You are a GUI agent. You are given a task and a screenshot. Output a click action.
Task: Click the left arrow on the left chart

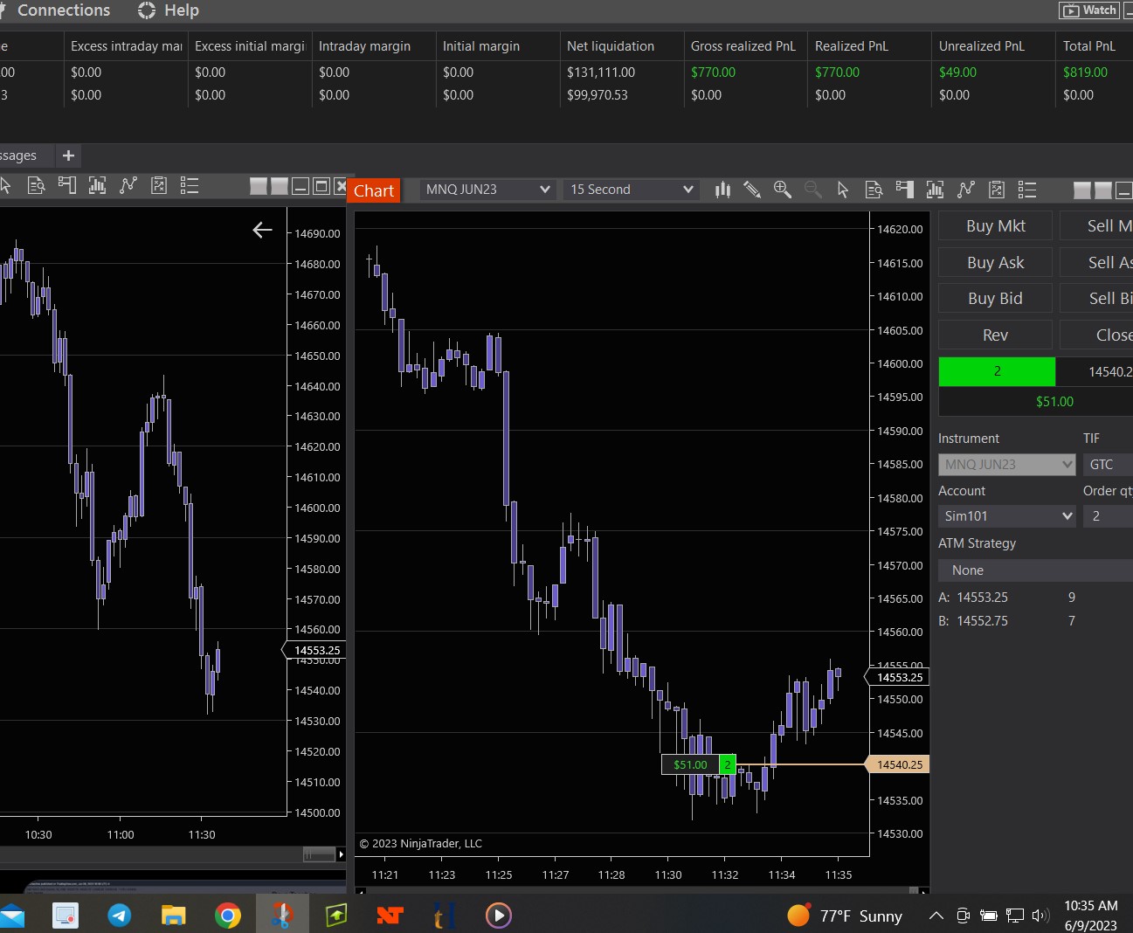click(262, 230)
